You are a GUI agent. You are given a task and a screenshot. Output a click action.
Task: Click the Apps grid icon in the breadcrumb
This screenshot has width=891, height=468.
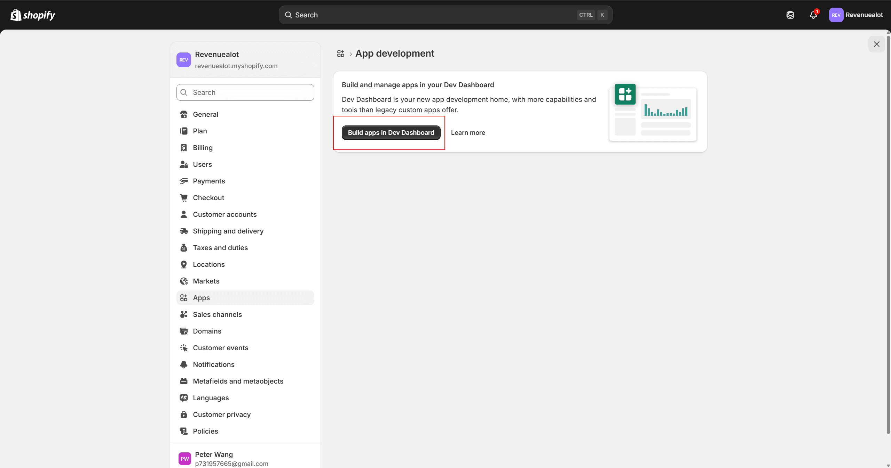click(x=341, y=54)
